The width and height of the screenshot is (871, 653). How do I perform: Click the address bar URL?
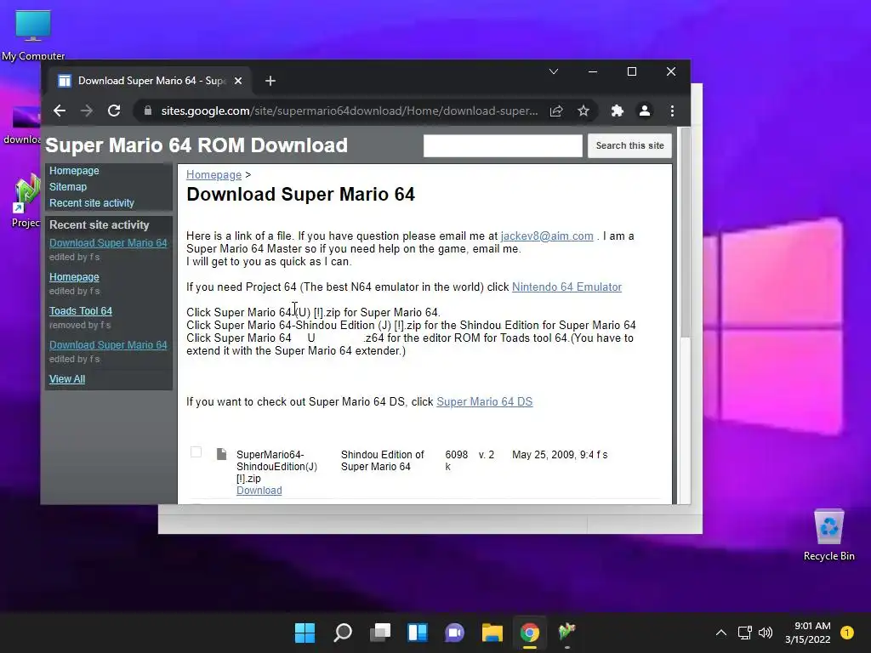click(x=350, y=111)
